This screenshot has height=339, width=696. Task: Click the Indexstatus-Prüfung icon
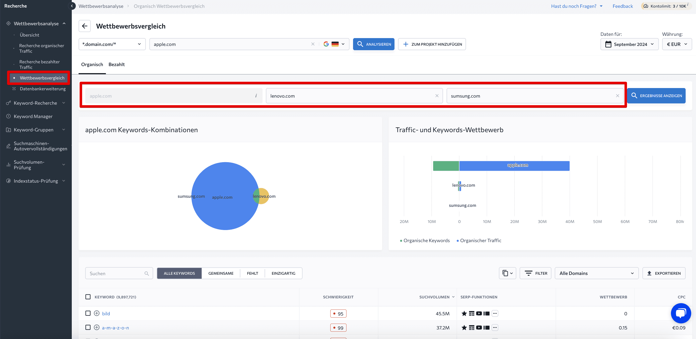tap(8, 181)
